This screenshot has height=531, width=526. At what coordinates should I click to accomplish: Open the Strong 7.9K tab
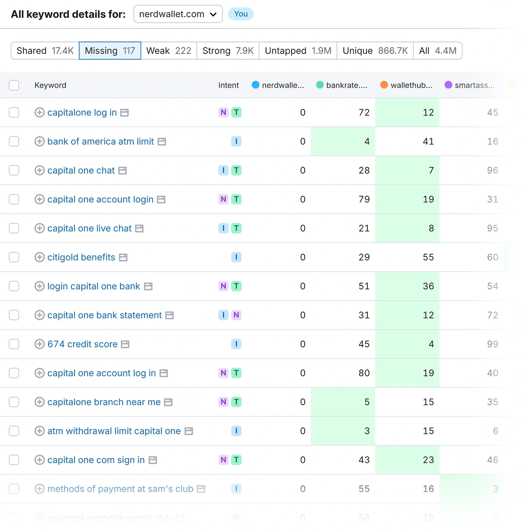click(228, 50)
